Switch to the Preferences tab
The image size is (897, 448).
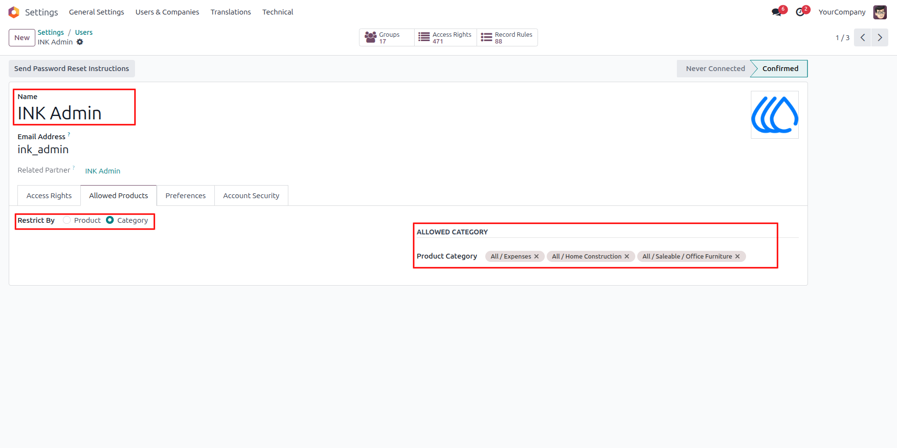[185, 196]
